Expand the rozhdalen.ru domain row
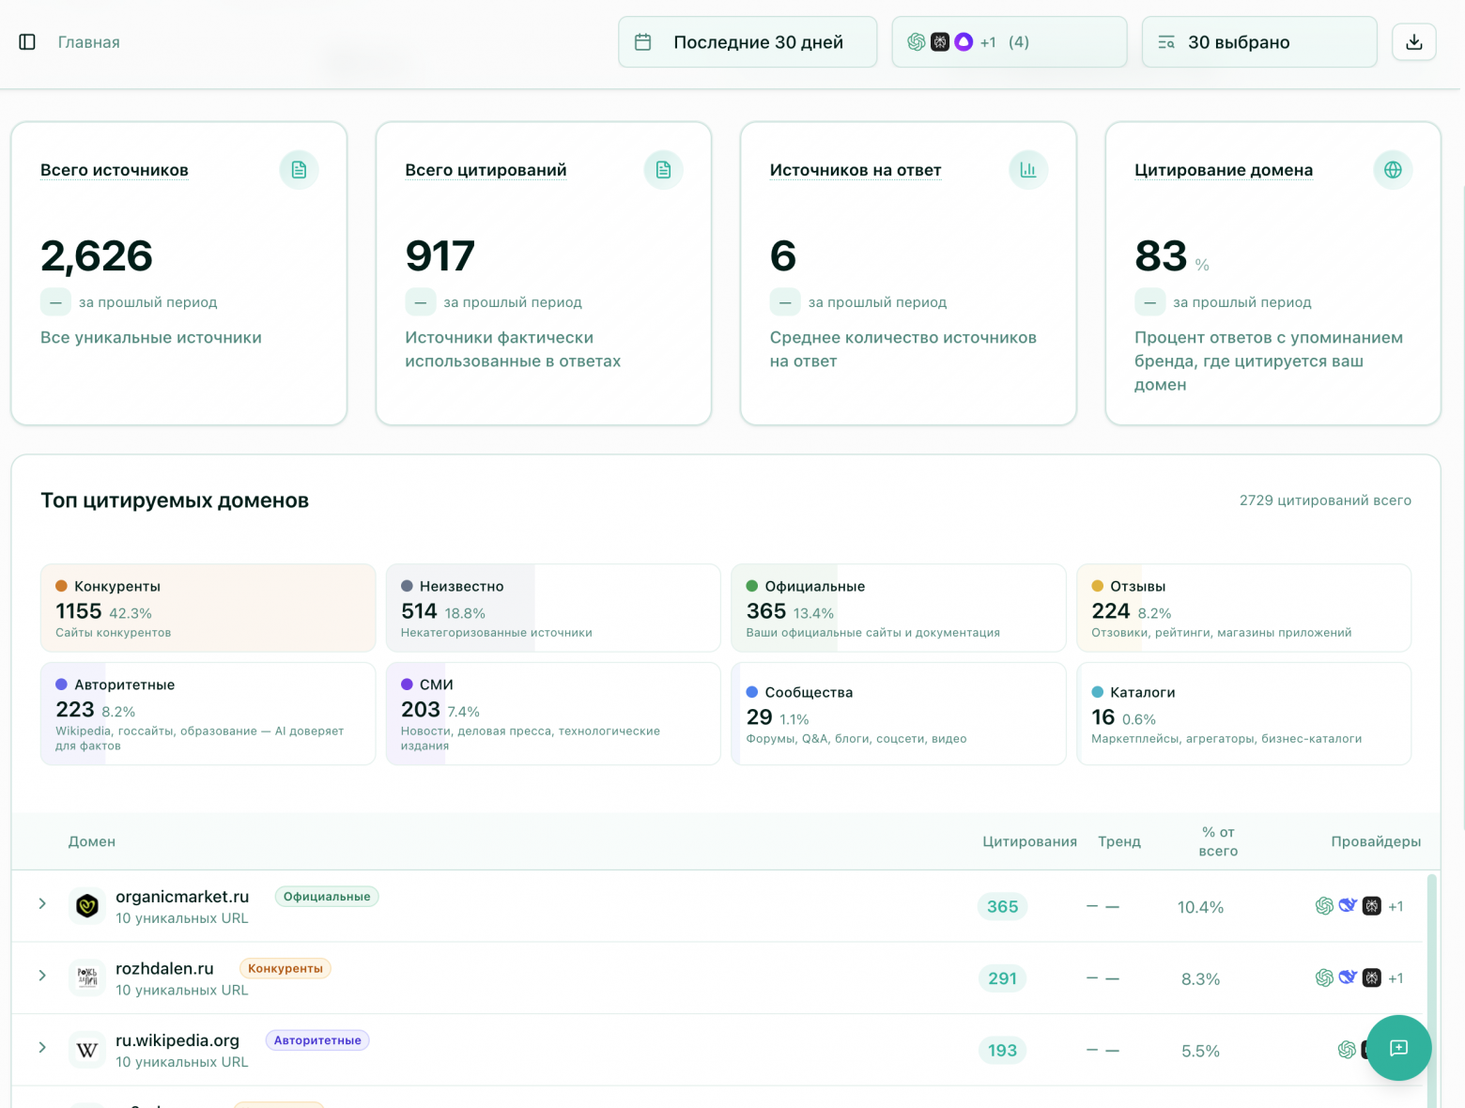 (42, 976)
